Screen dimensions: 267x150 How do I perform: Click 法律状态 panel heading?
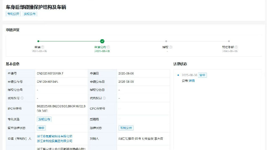[x=180, y=64]
